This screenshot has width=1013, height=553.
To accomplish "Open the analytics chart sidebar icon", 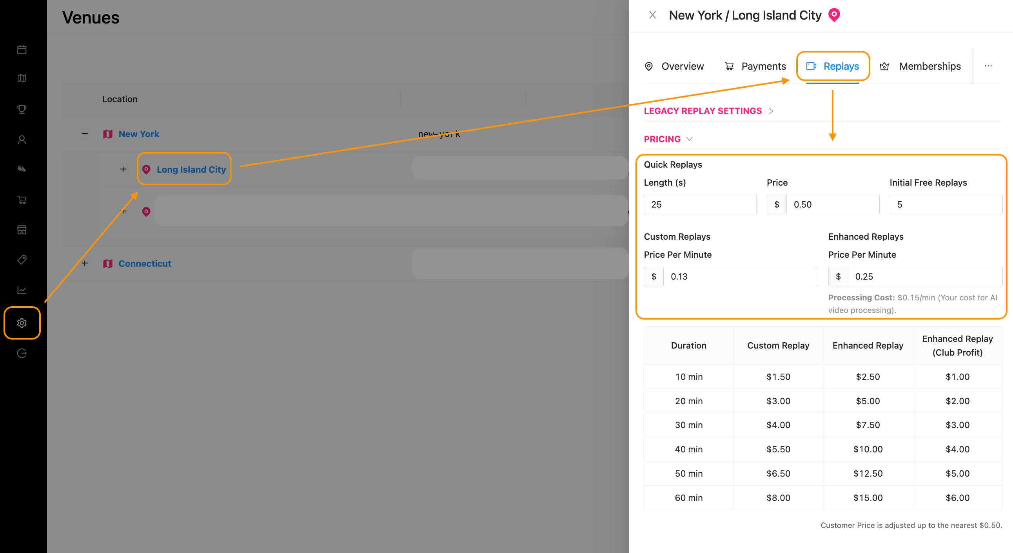I will (22, 290).
